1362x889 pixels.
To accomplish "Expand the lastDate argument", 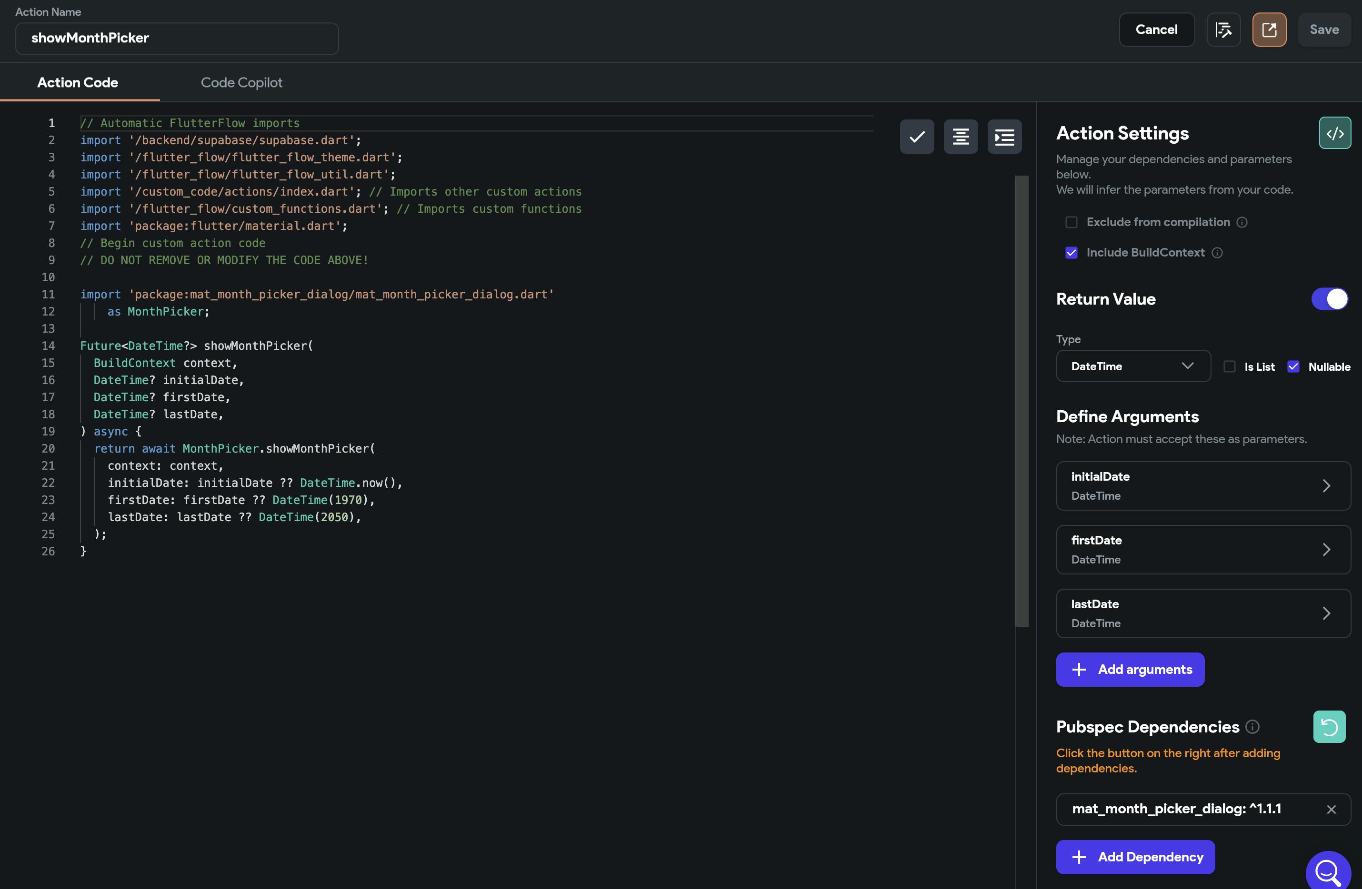I will pyautogui.click(x=1203, y=613).
